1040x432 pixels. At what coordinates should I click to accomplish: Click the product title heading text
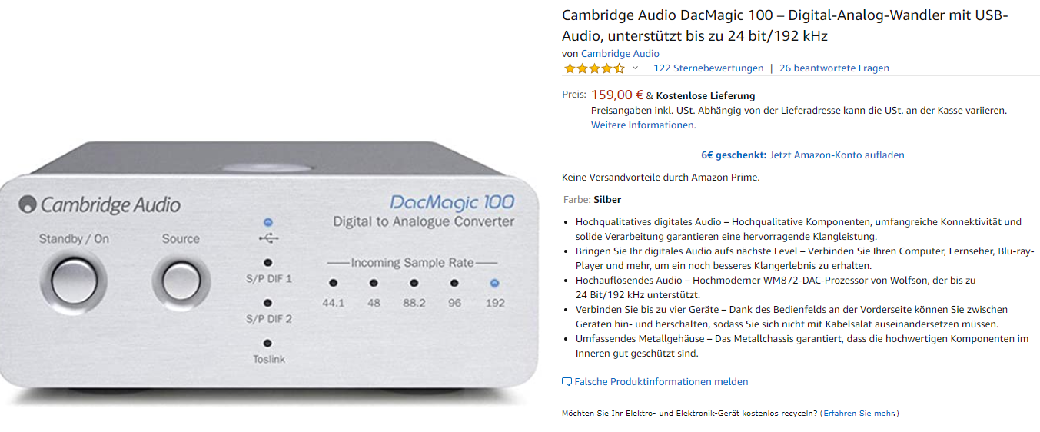coord(785,25)
